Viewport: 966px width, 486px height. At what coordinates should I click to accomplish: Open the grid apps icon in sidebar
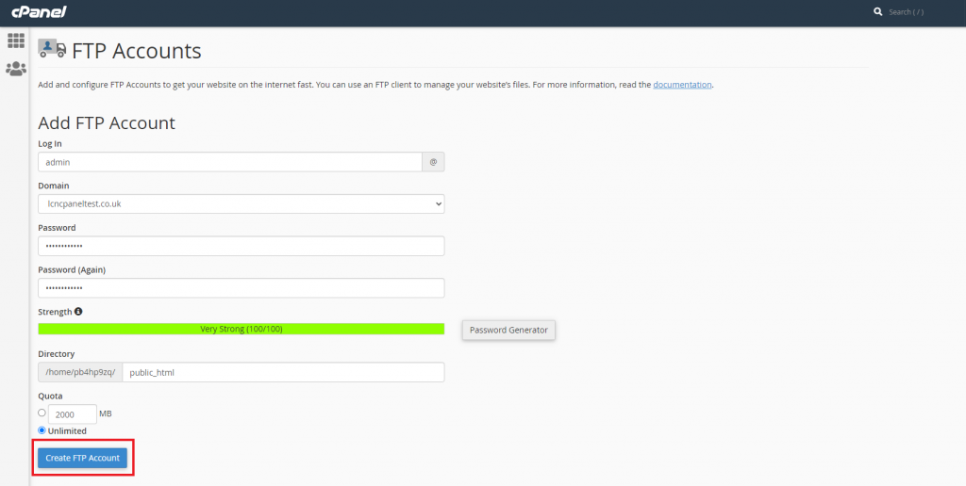click(x=15, y=40)
